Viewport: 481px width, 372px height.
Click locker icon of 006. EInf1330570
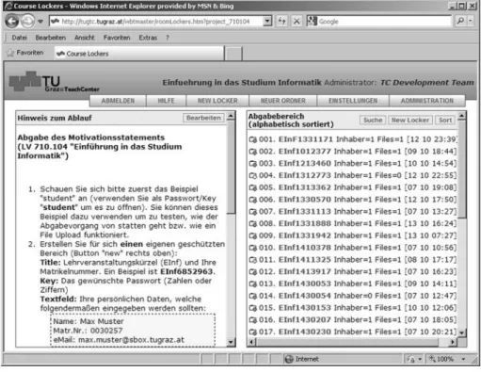[253, 200]
